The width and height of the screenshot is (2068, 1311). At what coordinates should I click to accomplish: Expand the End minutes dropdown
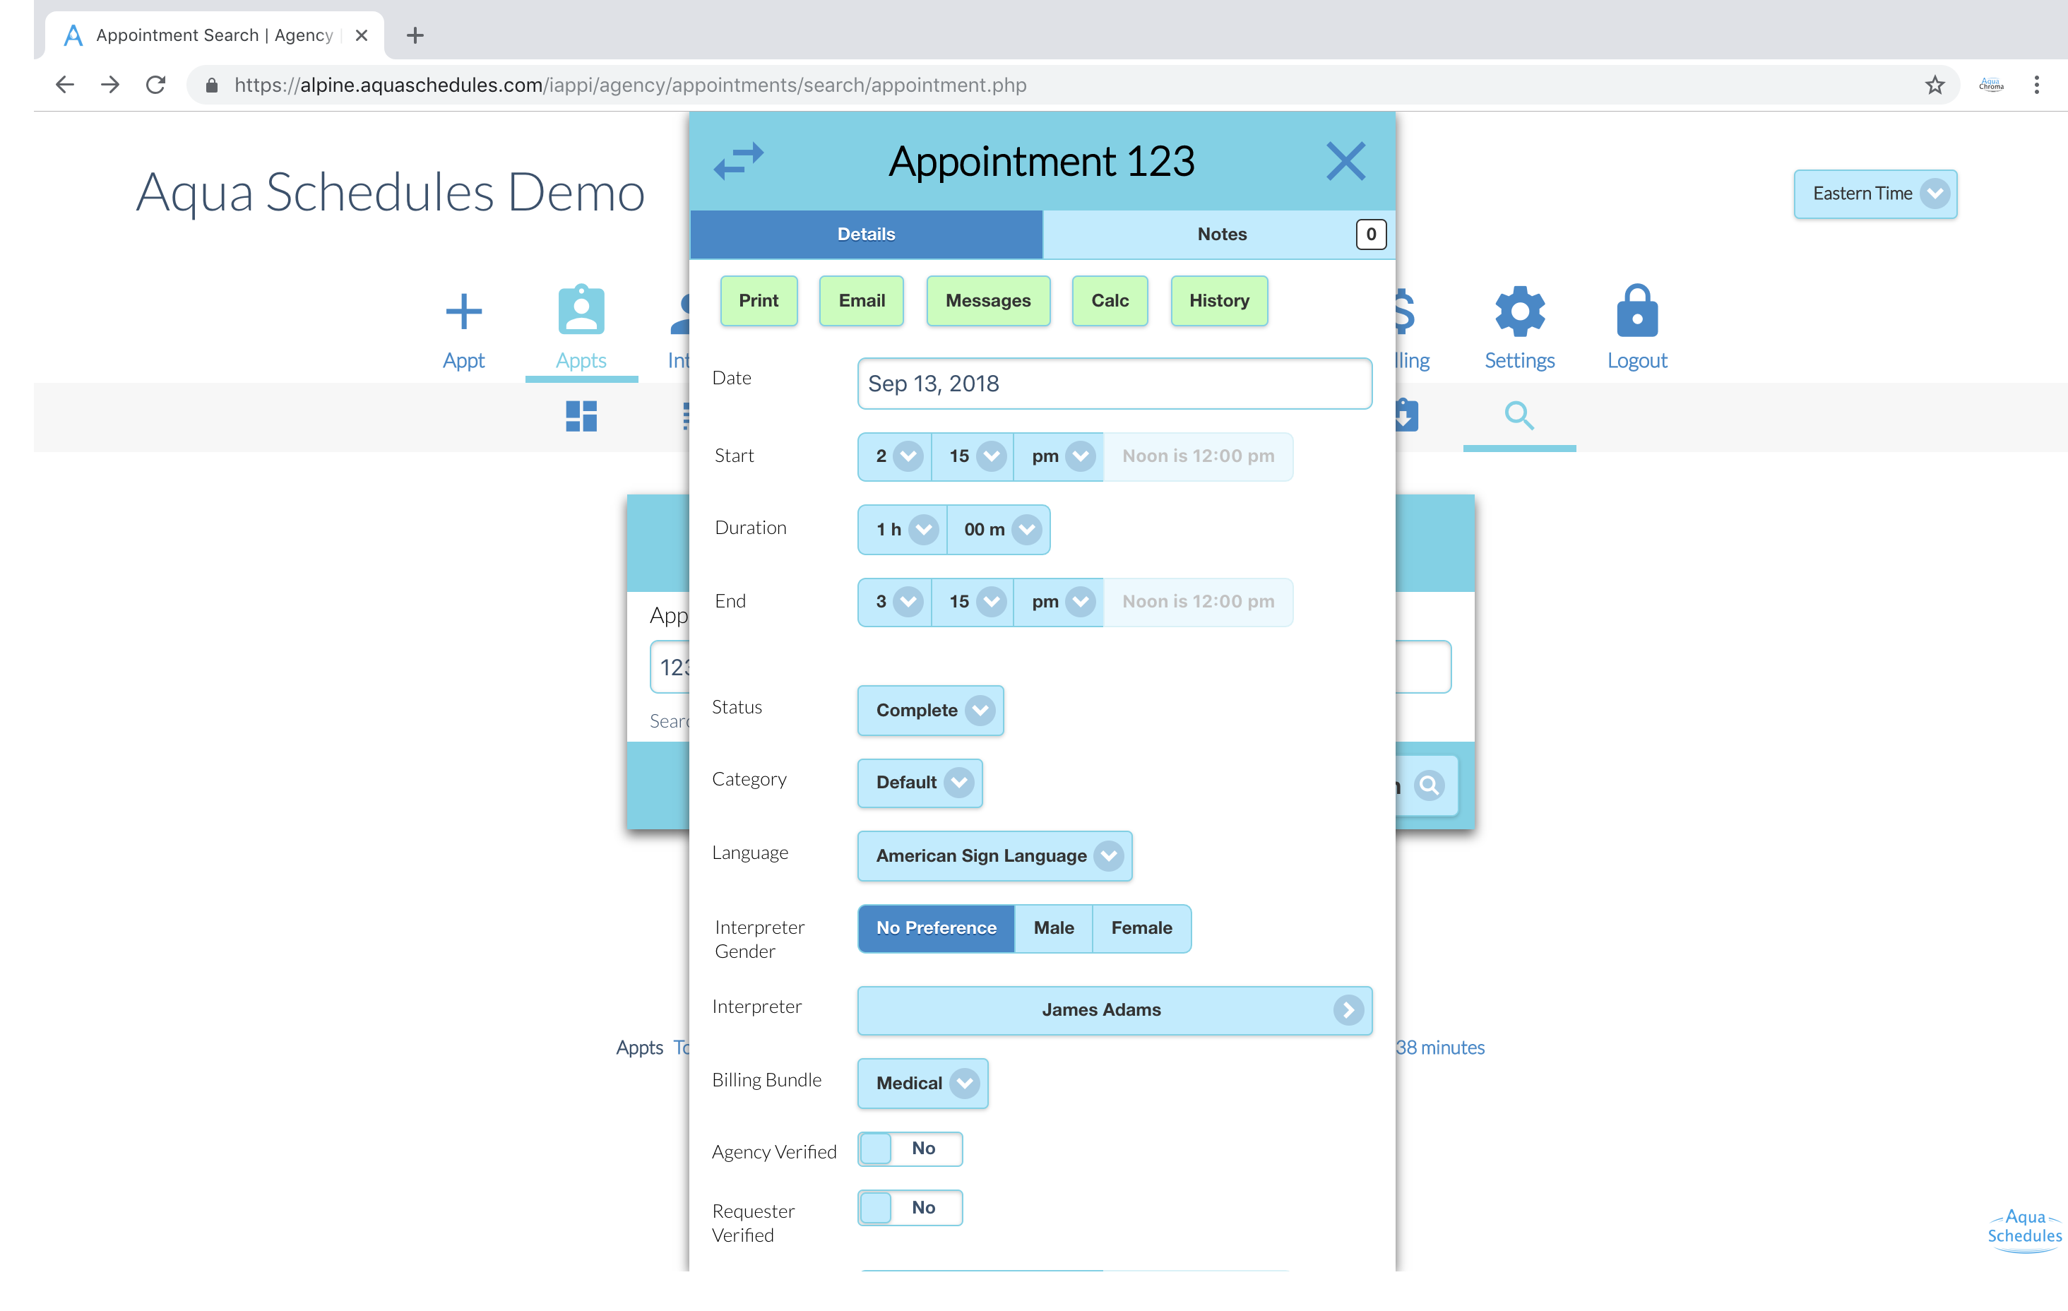coord(973,603)
